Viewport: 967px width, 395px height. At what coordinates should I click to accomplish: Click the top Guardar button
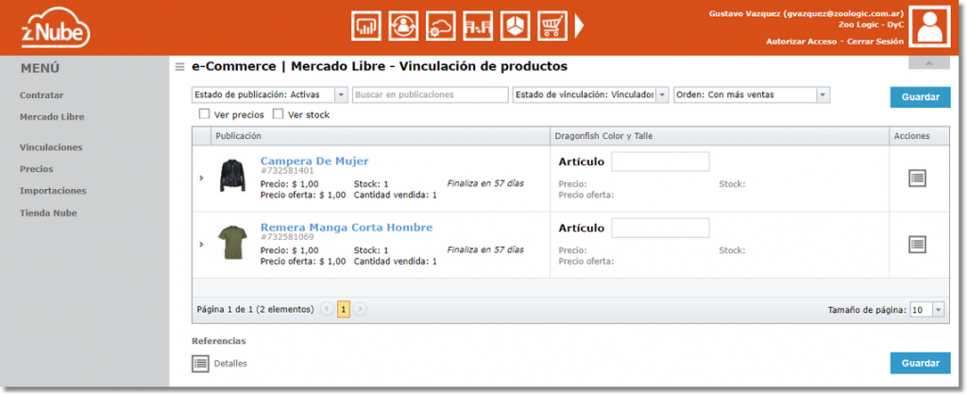pyautogui.click(x=920, y=97)
